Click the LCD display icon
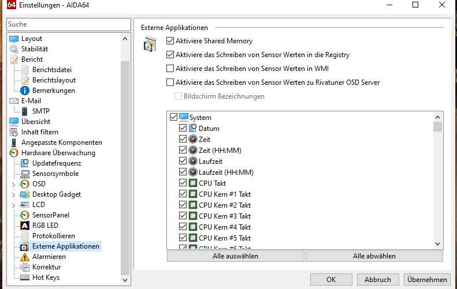This screenshot has width=457, height=289. point(25,205)
